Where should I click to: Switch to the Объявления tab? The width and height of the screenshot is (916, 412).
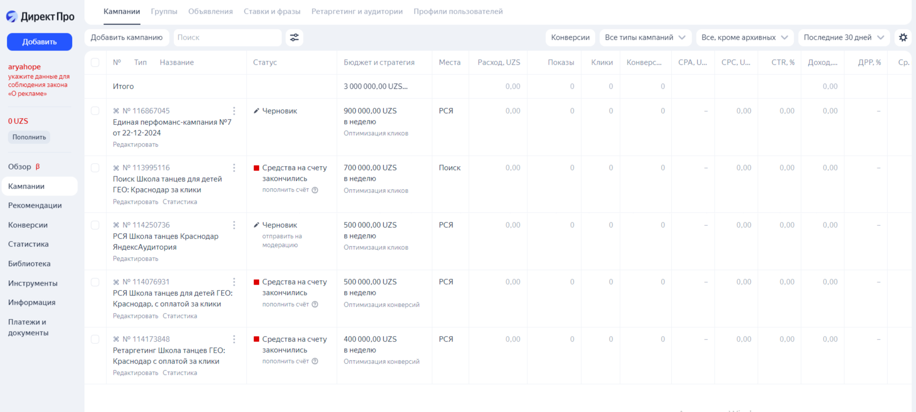tap(210, 11)
